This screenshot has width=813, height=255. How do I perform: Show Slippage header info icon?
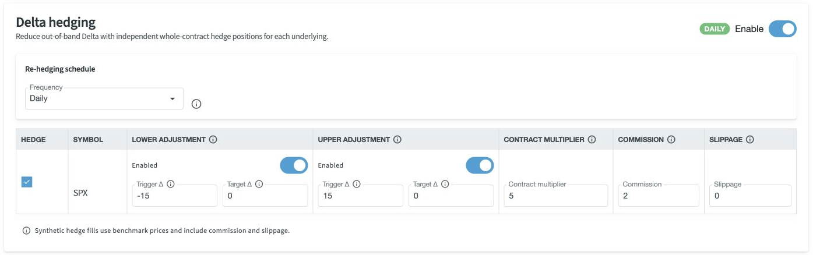coord(749,140)
